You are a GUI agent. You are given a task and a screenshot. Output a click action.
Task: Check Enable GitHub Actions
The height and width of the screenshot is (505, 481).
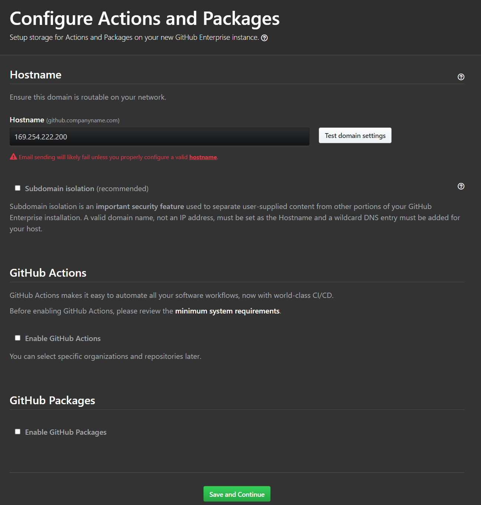click(x=17, y=338)
